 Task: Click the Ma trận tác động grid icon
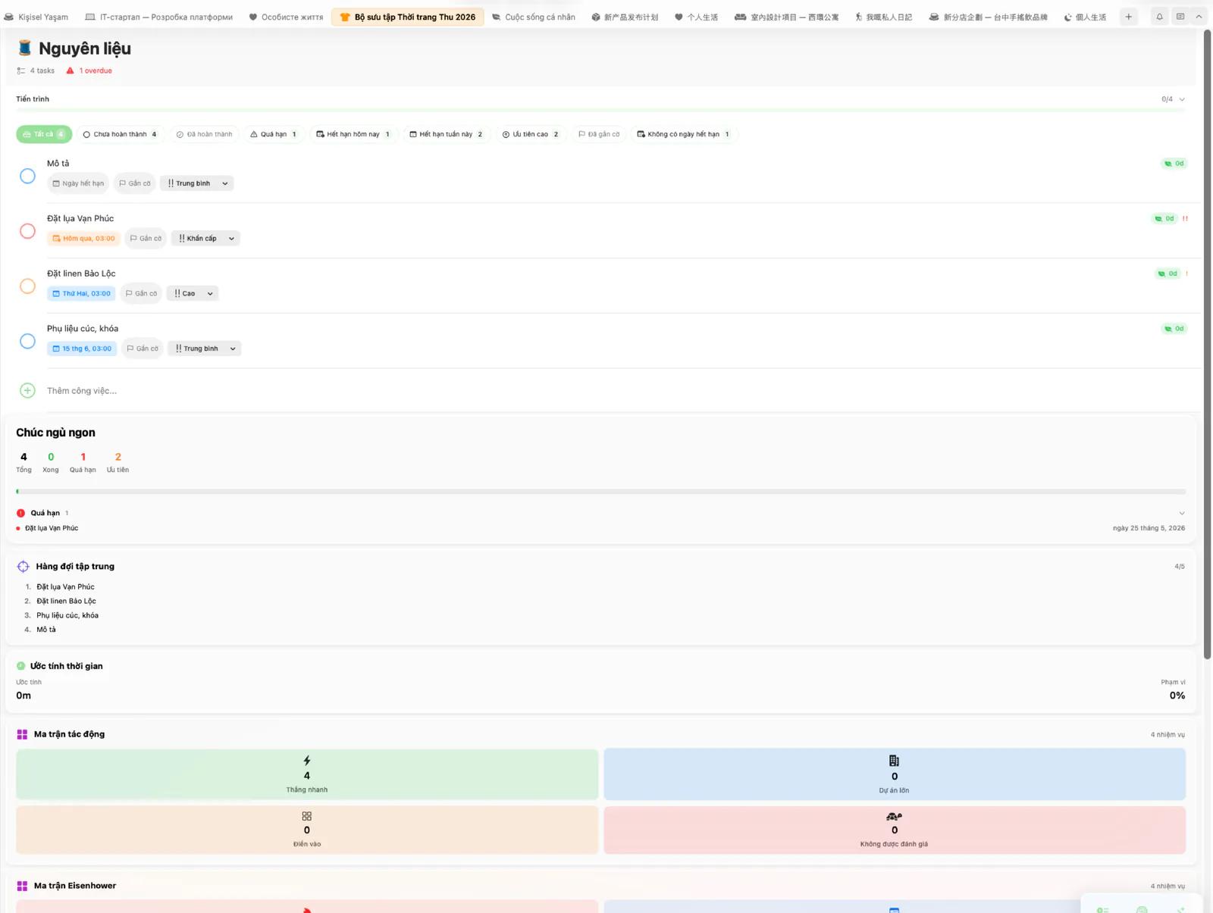click(x=22, y=734)
